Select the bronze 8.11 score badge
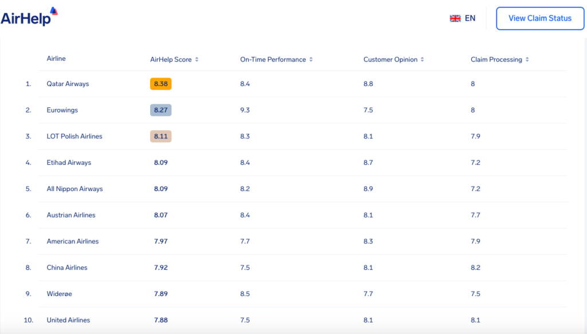 pyautogui.click(x=161, y=136)
